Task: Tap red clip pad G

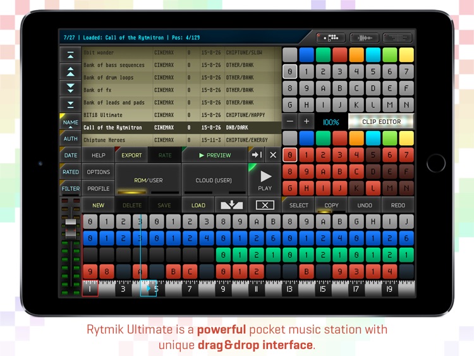Action: click(290, 188)
